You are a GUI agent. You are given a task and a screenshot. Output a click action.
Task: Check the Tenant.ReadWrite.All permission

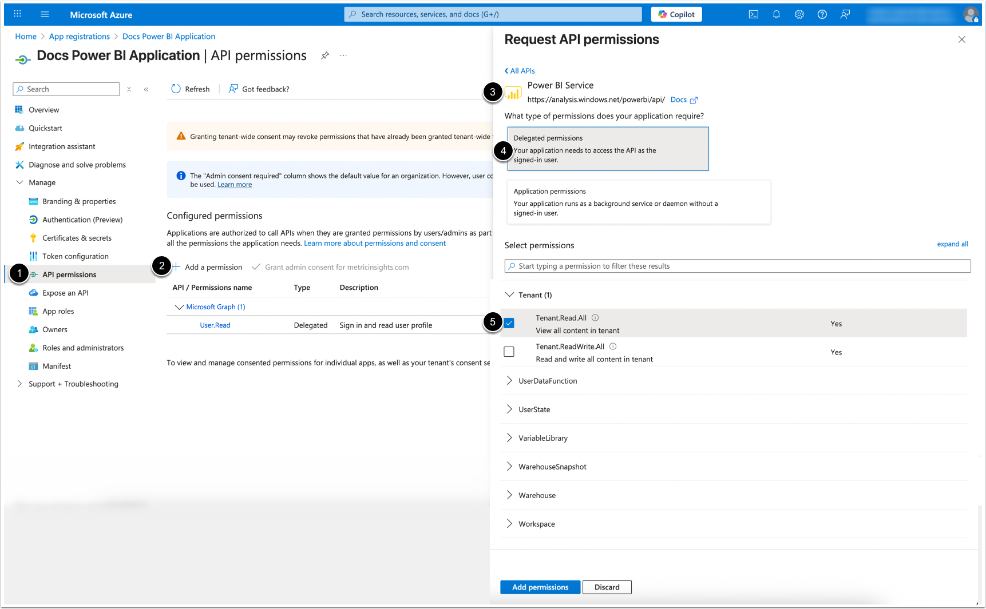click(509, 352)
